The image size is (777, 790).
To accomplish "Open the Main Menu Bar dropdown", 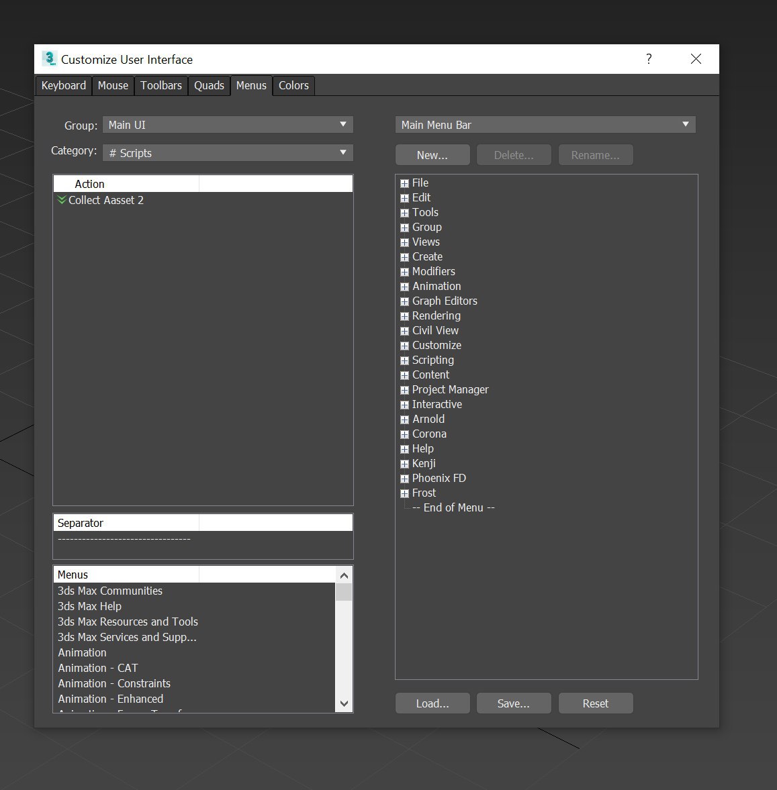I will tap(545, 125).
